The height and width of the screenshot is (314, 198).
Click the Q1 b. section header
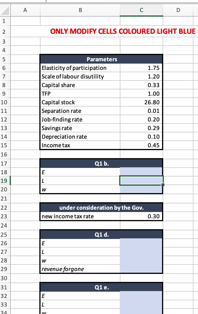102,164
